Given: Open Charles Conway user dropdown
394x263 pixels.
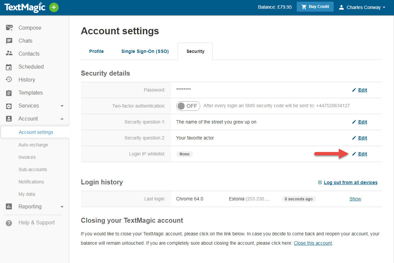Looking at the screenshot, I should coord(362,7).
